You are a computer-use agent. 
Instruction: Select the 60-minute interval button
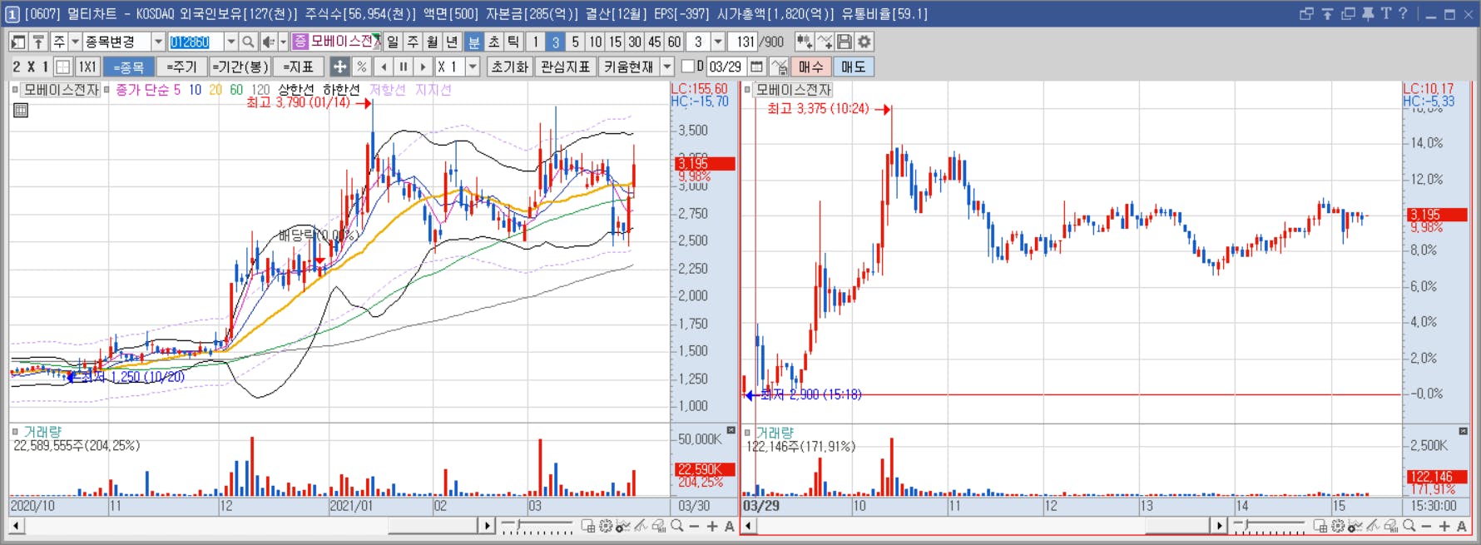pyautogui.click(x=674, y=42)
